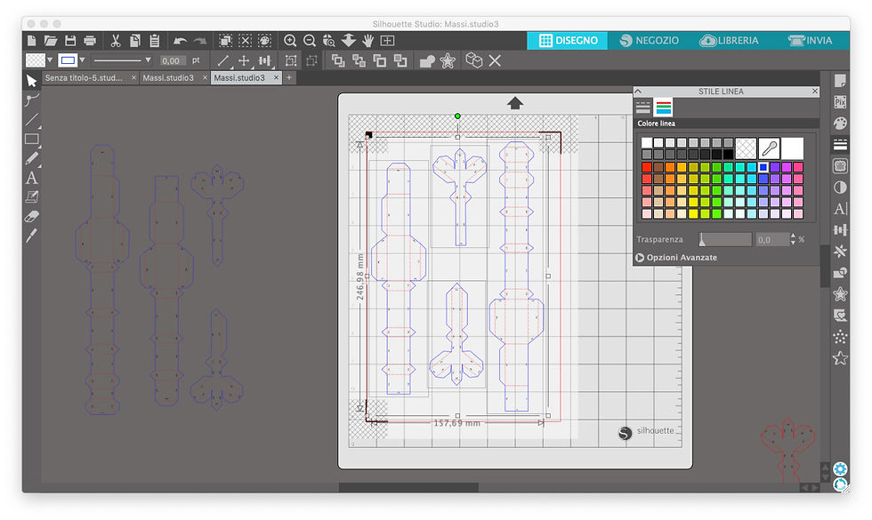Select the selected blue swatch
This screenshot has height=520, width=872.
pyautogui.click(x=763, y=167)
